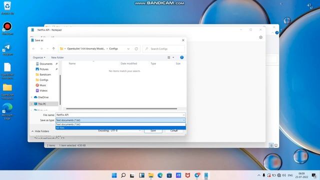Open Save as dialog help

182,57
